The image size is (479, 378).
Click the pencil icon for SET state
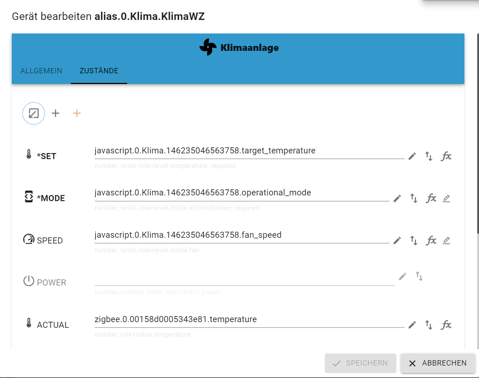click(412, 156)
